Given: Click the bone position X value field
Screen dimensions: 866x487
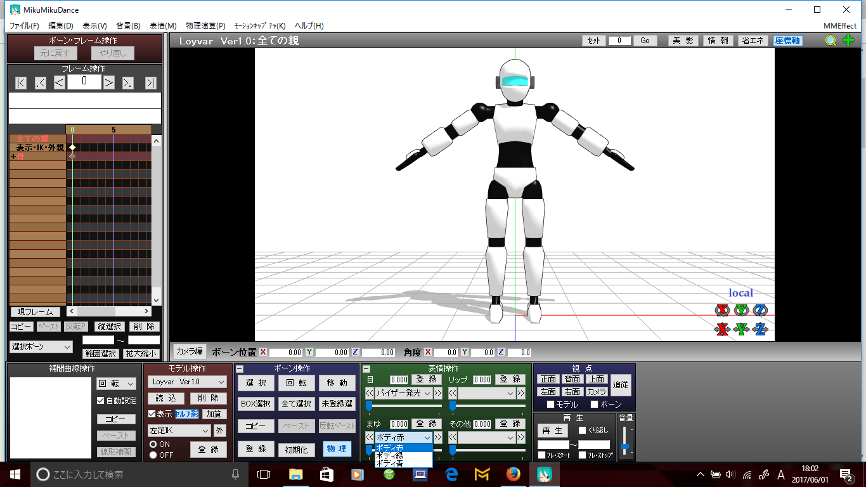Looking at the screenshot, I should click(x=286, y=353).
